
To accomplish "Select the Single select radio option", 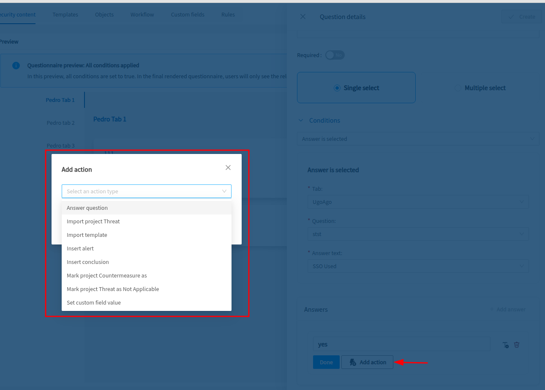I will pyautogui.click(x=357, y=88).
